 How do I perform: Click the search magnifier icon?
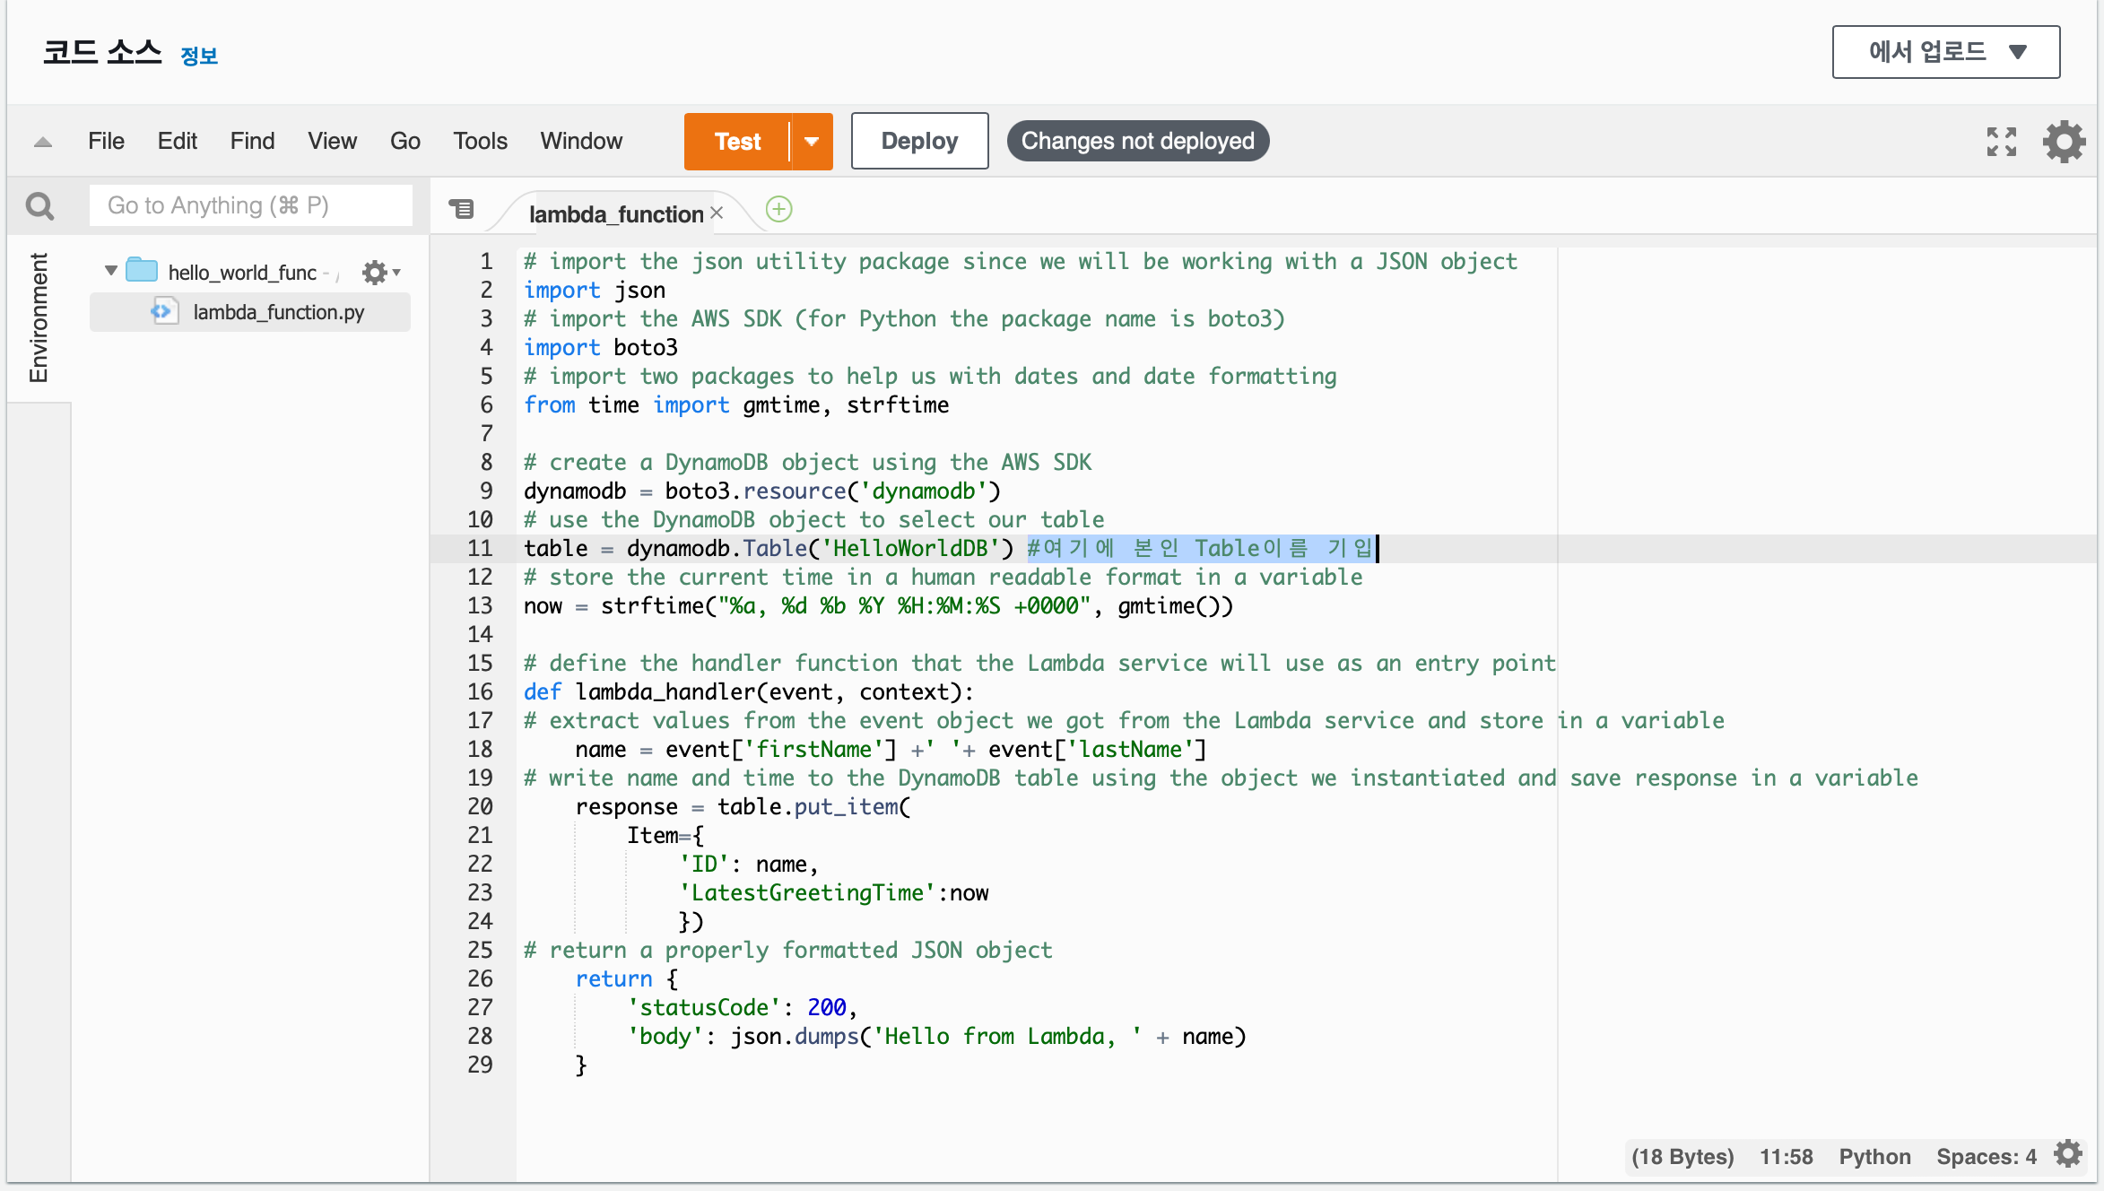[39, 206]
